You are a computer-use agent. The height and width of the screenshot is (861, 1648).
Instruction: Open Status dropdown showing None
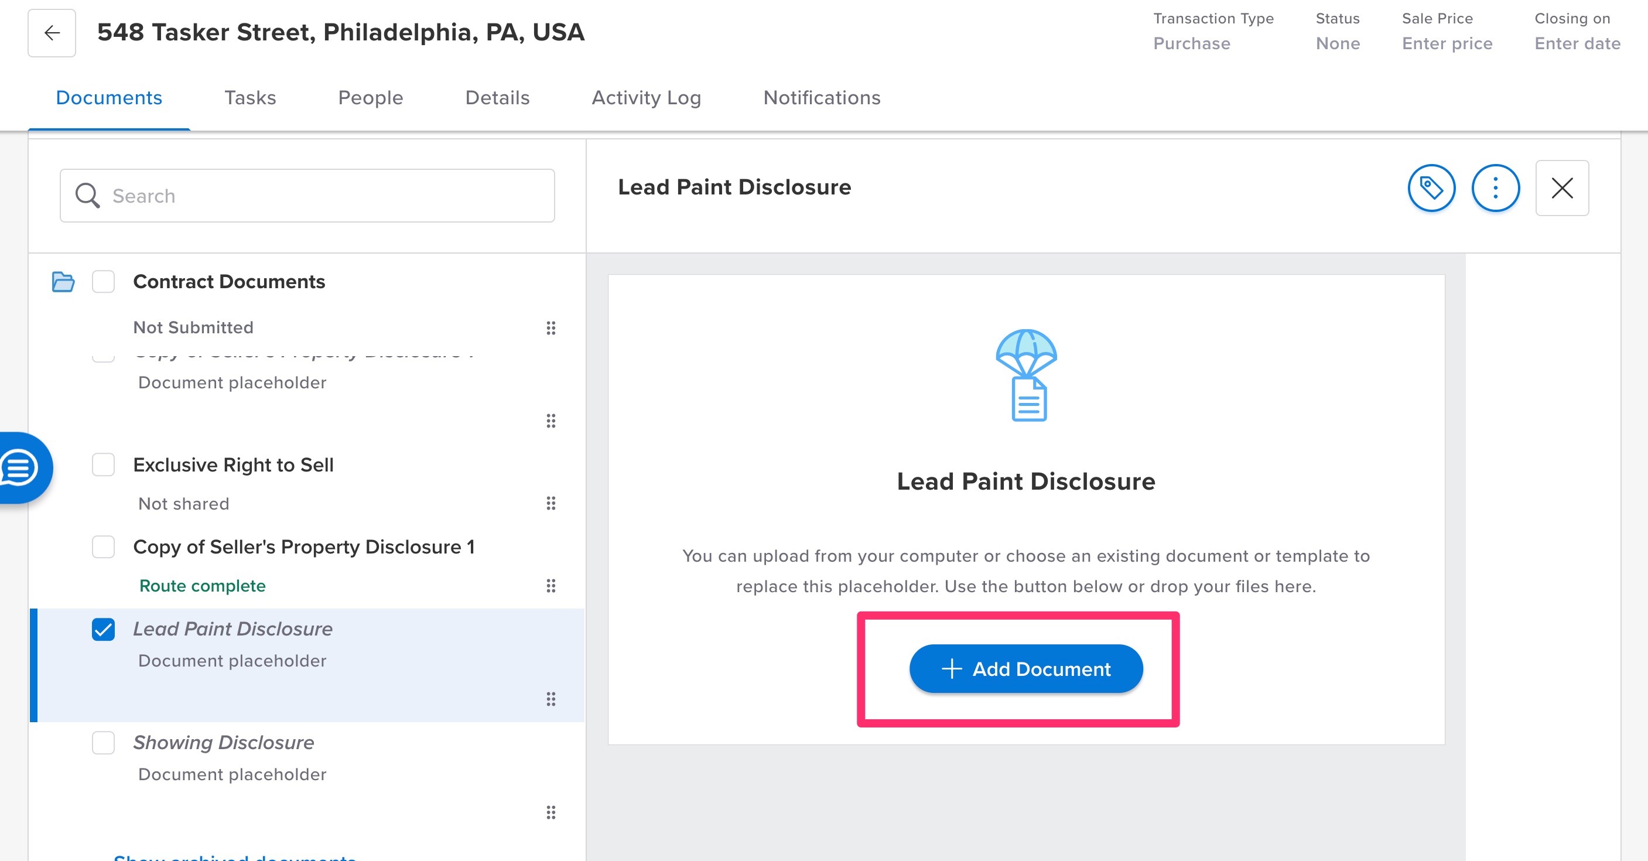(x=1337, y=43)
